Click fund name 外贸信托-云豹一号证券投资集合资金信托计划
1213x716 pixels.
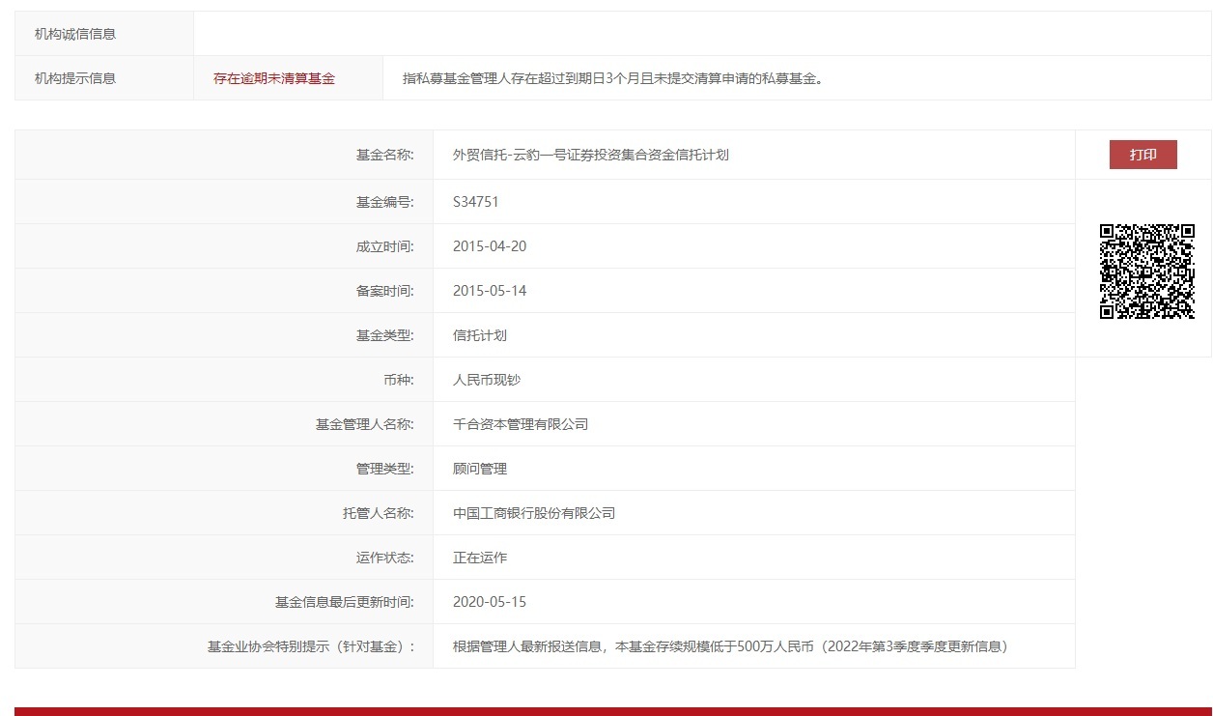590,155
